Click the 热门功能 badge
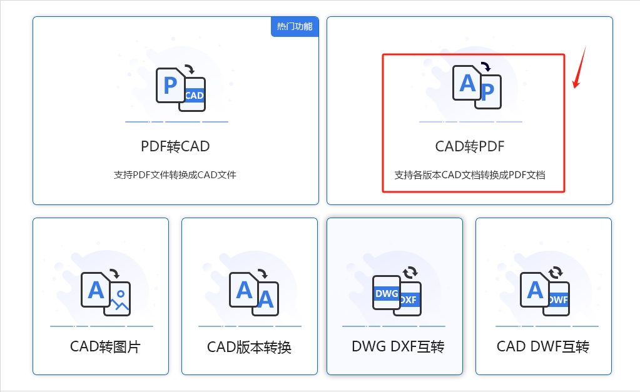 (295, 26)
